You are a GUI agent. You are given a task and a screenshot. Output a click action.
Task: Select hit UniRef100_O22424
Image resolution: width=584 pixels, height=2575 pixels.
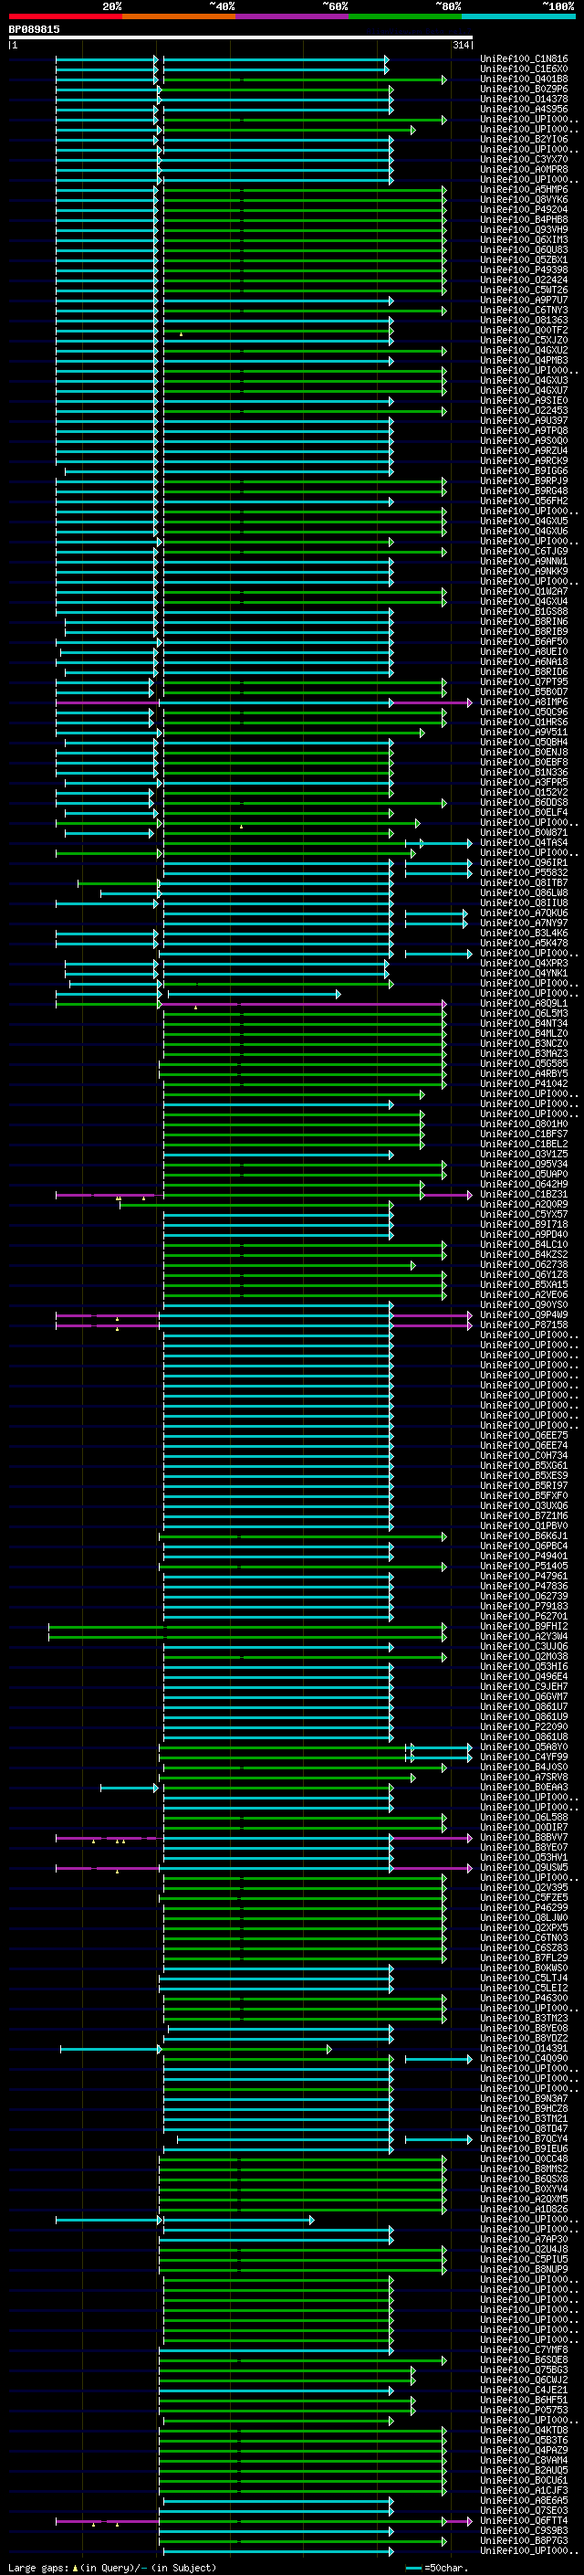(523, 280)
